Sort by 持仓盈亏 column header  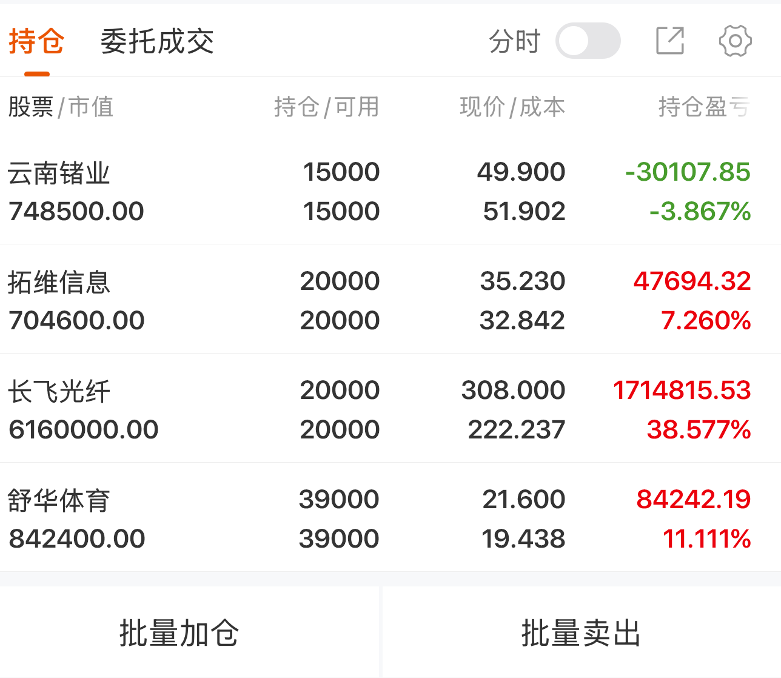(x=705, y=107)
